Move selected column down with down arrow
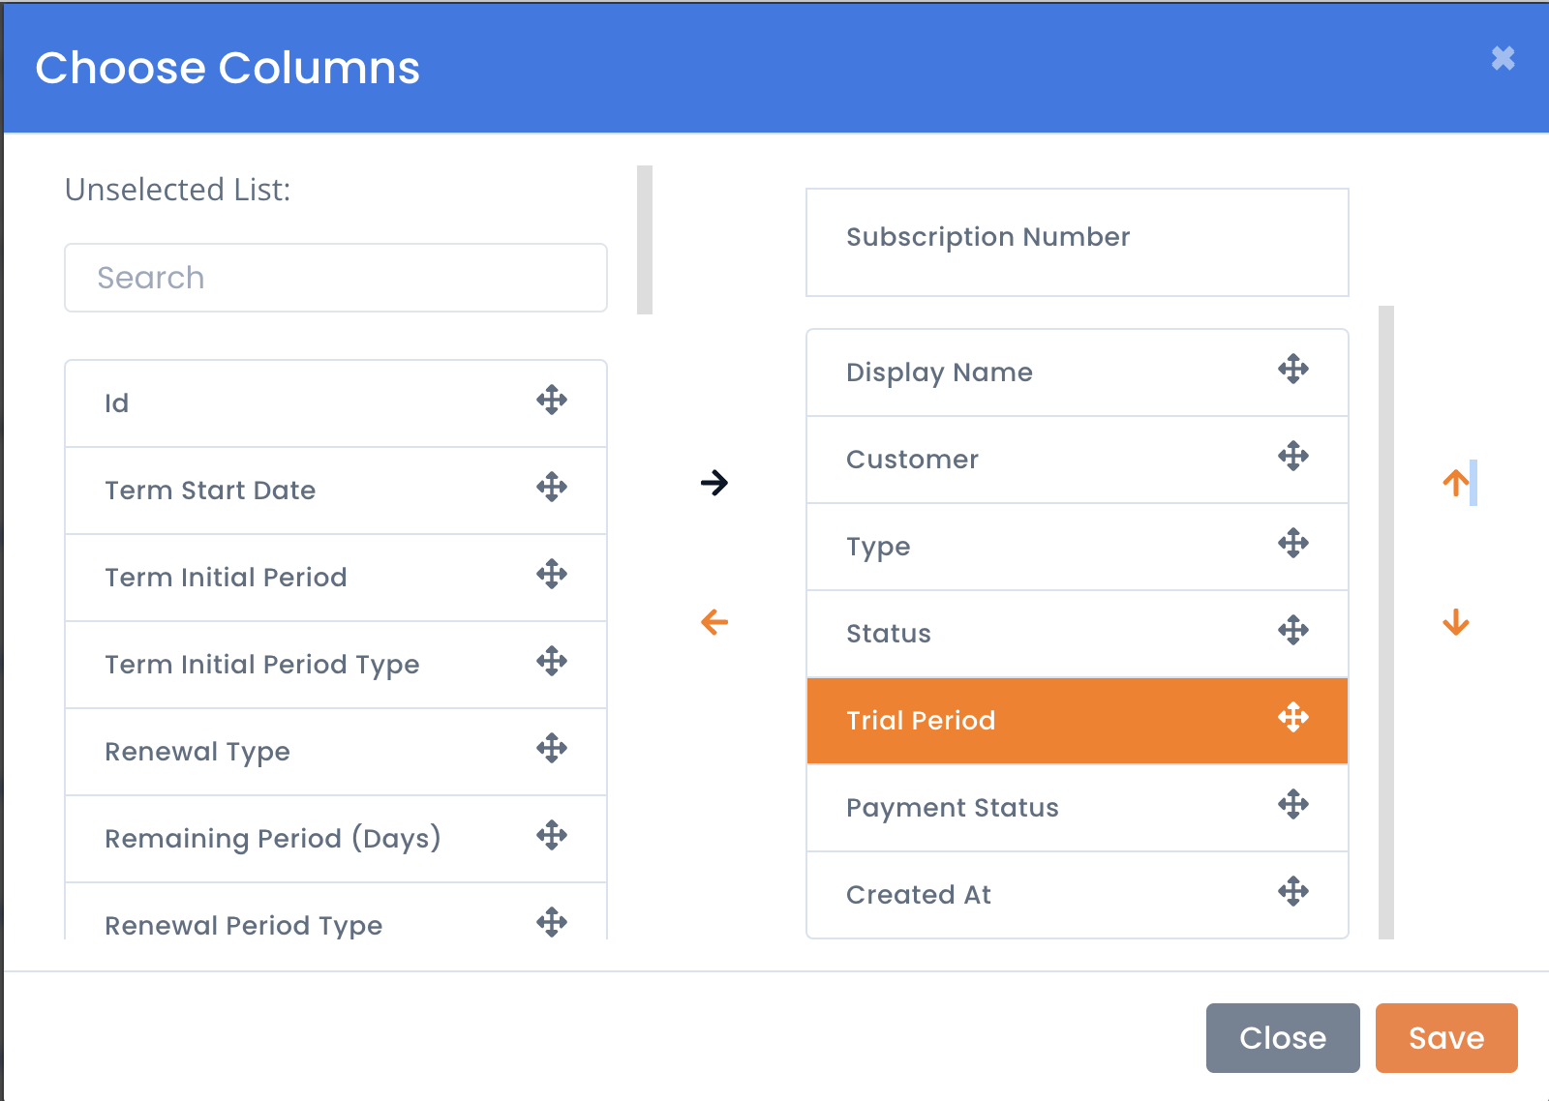 click(x=1456, y=622)
